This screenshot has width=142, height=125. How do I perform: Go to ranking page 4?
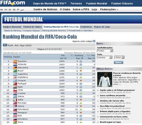pos(56,49)
